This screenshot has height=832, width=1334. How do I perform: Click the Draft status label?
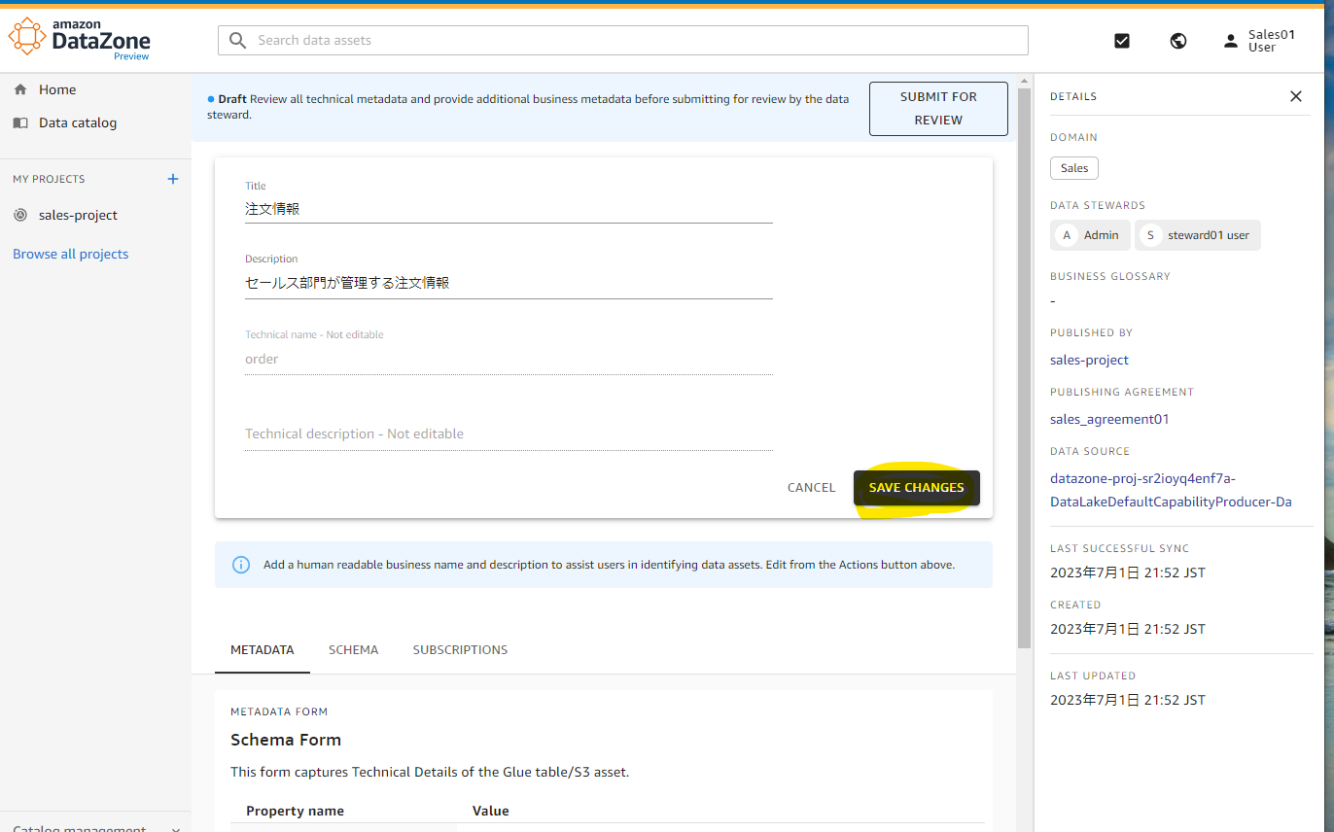(x=232, y=99)
